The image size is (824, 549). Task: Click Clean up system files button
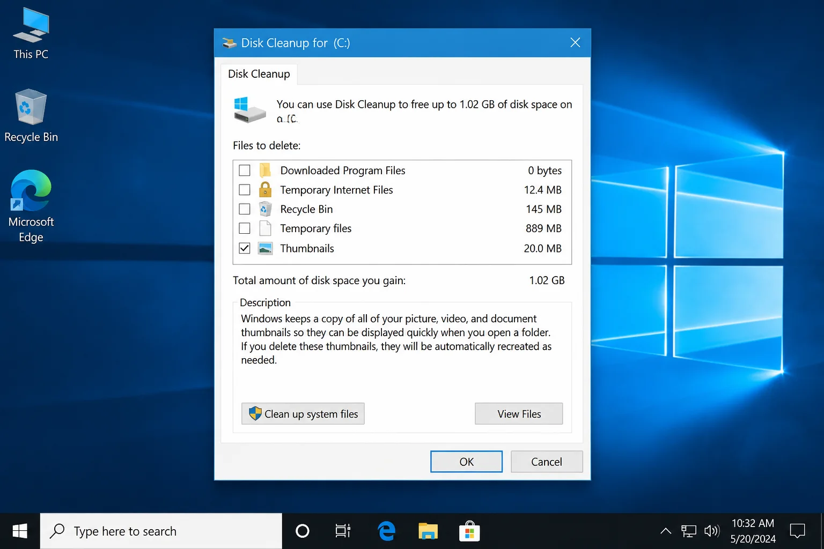point(303,414)
